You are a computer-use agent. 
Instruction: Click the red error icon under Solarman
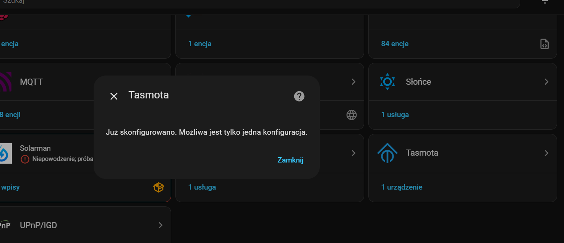[x=25, y=159]
